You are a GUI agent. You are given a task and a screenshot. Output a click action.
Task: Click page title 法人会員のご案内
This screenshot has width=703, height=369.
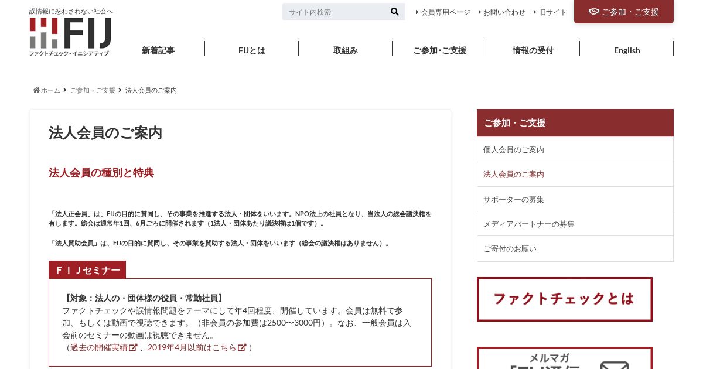(105, 133)
